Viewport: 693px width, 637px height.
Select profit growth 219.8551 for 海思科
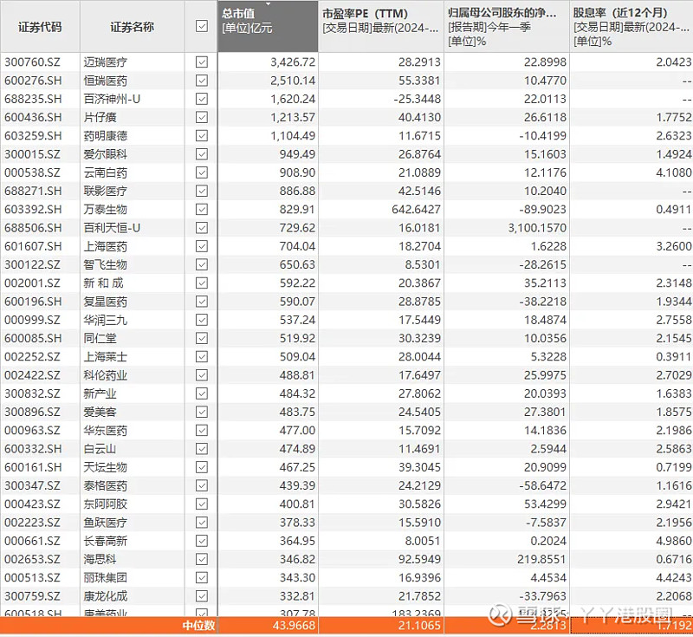pyautogui.click(x=541, y=559)
